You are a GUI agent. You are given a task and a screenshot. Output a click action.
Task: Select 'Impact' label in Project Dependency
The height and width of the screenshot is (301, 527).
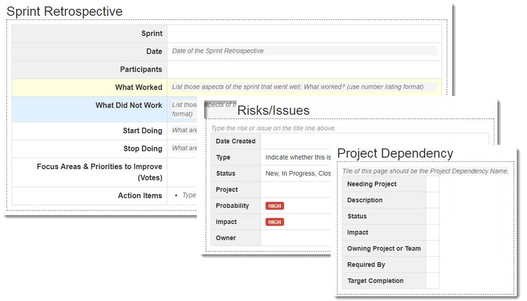pyautogui.click(x=358, y=232)
